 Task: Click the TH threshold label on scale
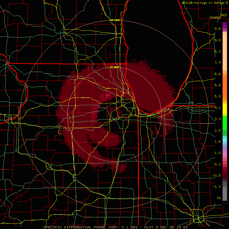tap(219, 198)
